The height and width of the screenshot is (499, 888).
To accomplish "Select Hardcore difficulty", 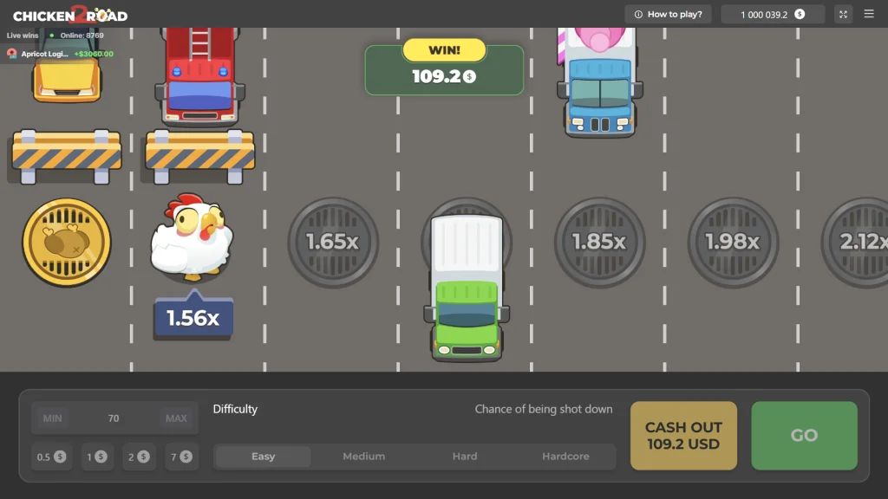I will click(565, 457).
